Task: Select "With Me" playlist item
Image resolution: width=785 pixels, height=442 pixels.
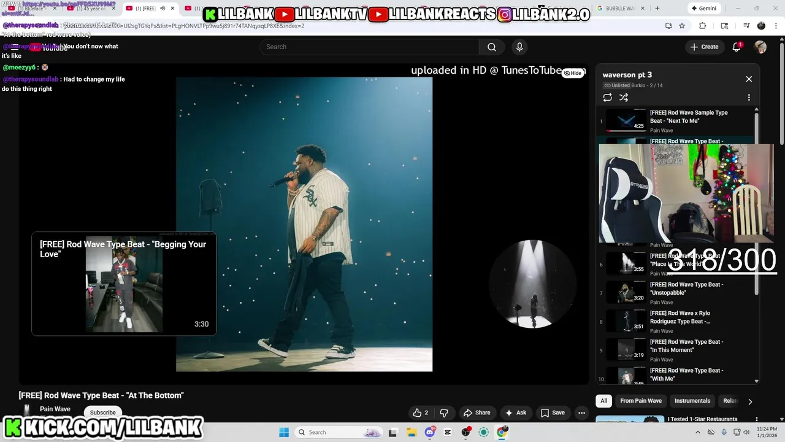Action: tap(675, 376)
